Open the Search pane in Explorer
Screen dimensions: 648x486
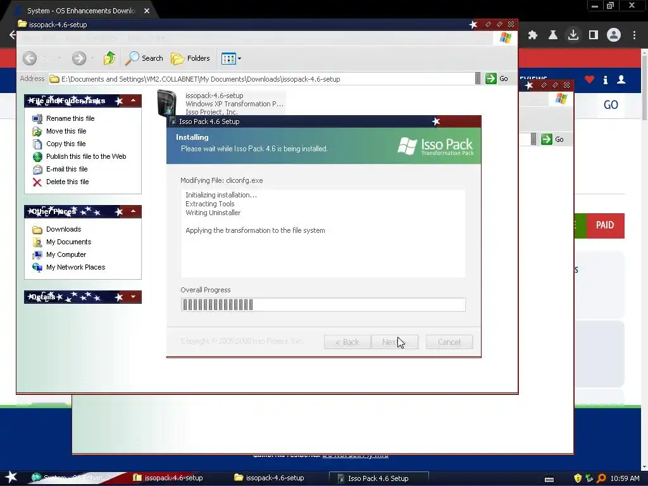tap(144, 58)
